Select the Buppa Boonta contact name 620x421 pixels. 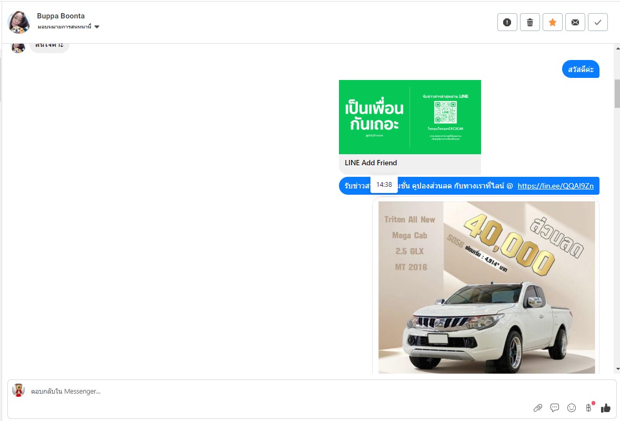tap(61, 16)
